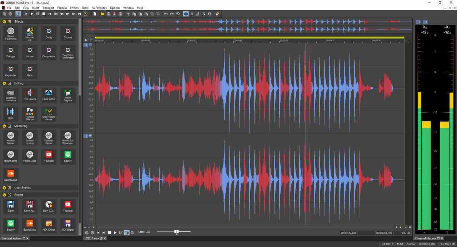Toggle the Export section checkbox

point(9,195)
